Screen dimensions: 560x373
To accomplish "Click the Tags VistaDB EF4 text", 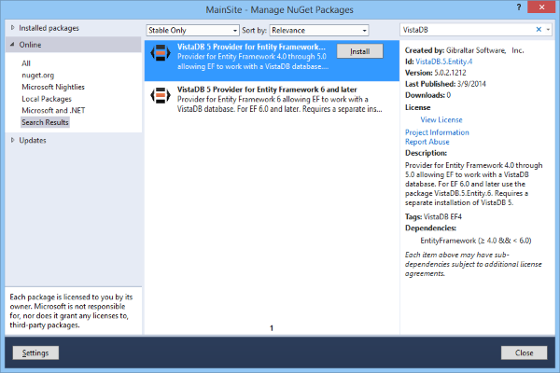I will [433, 216].
